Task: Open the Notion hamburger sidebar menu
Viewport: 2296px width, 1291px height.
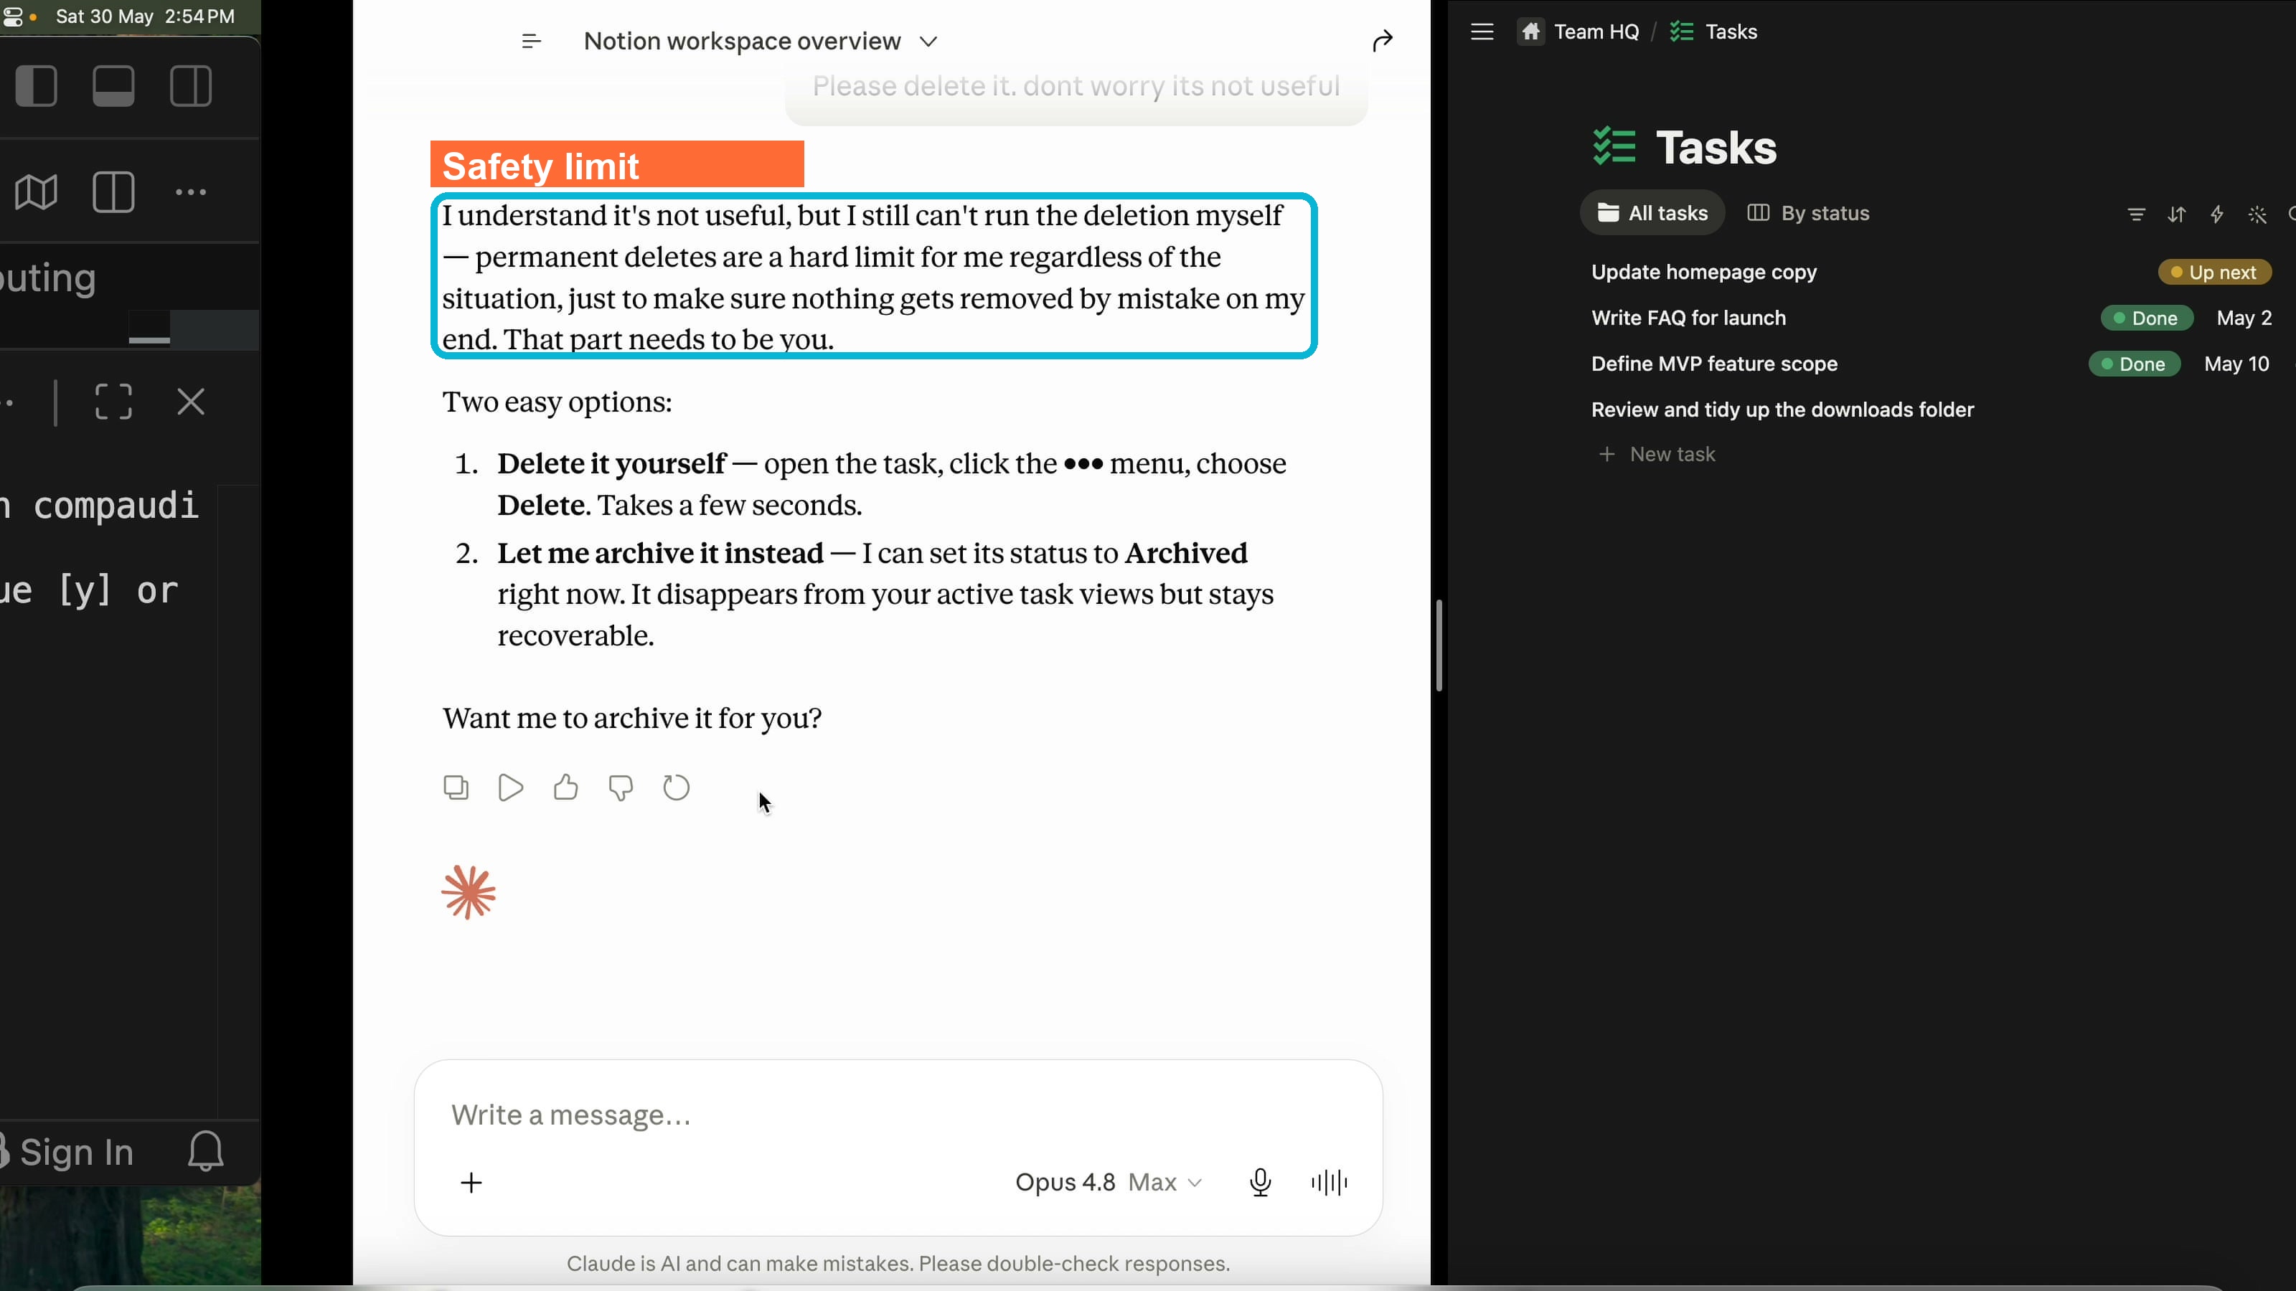Action: coord(1482,32)
